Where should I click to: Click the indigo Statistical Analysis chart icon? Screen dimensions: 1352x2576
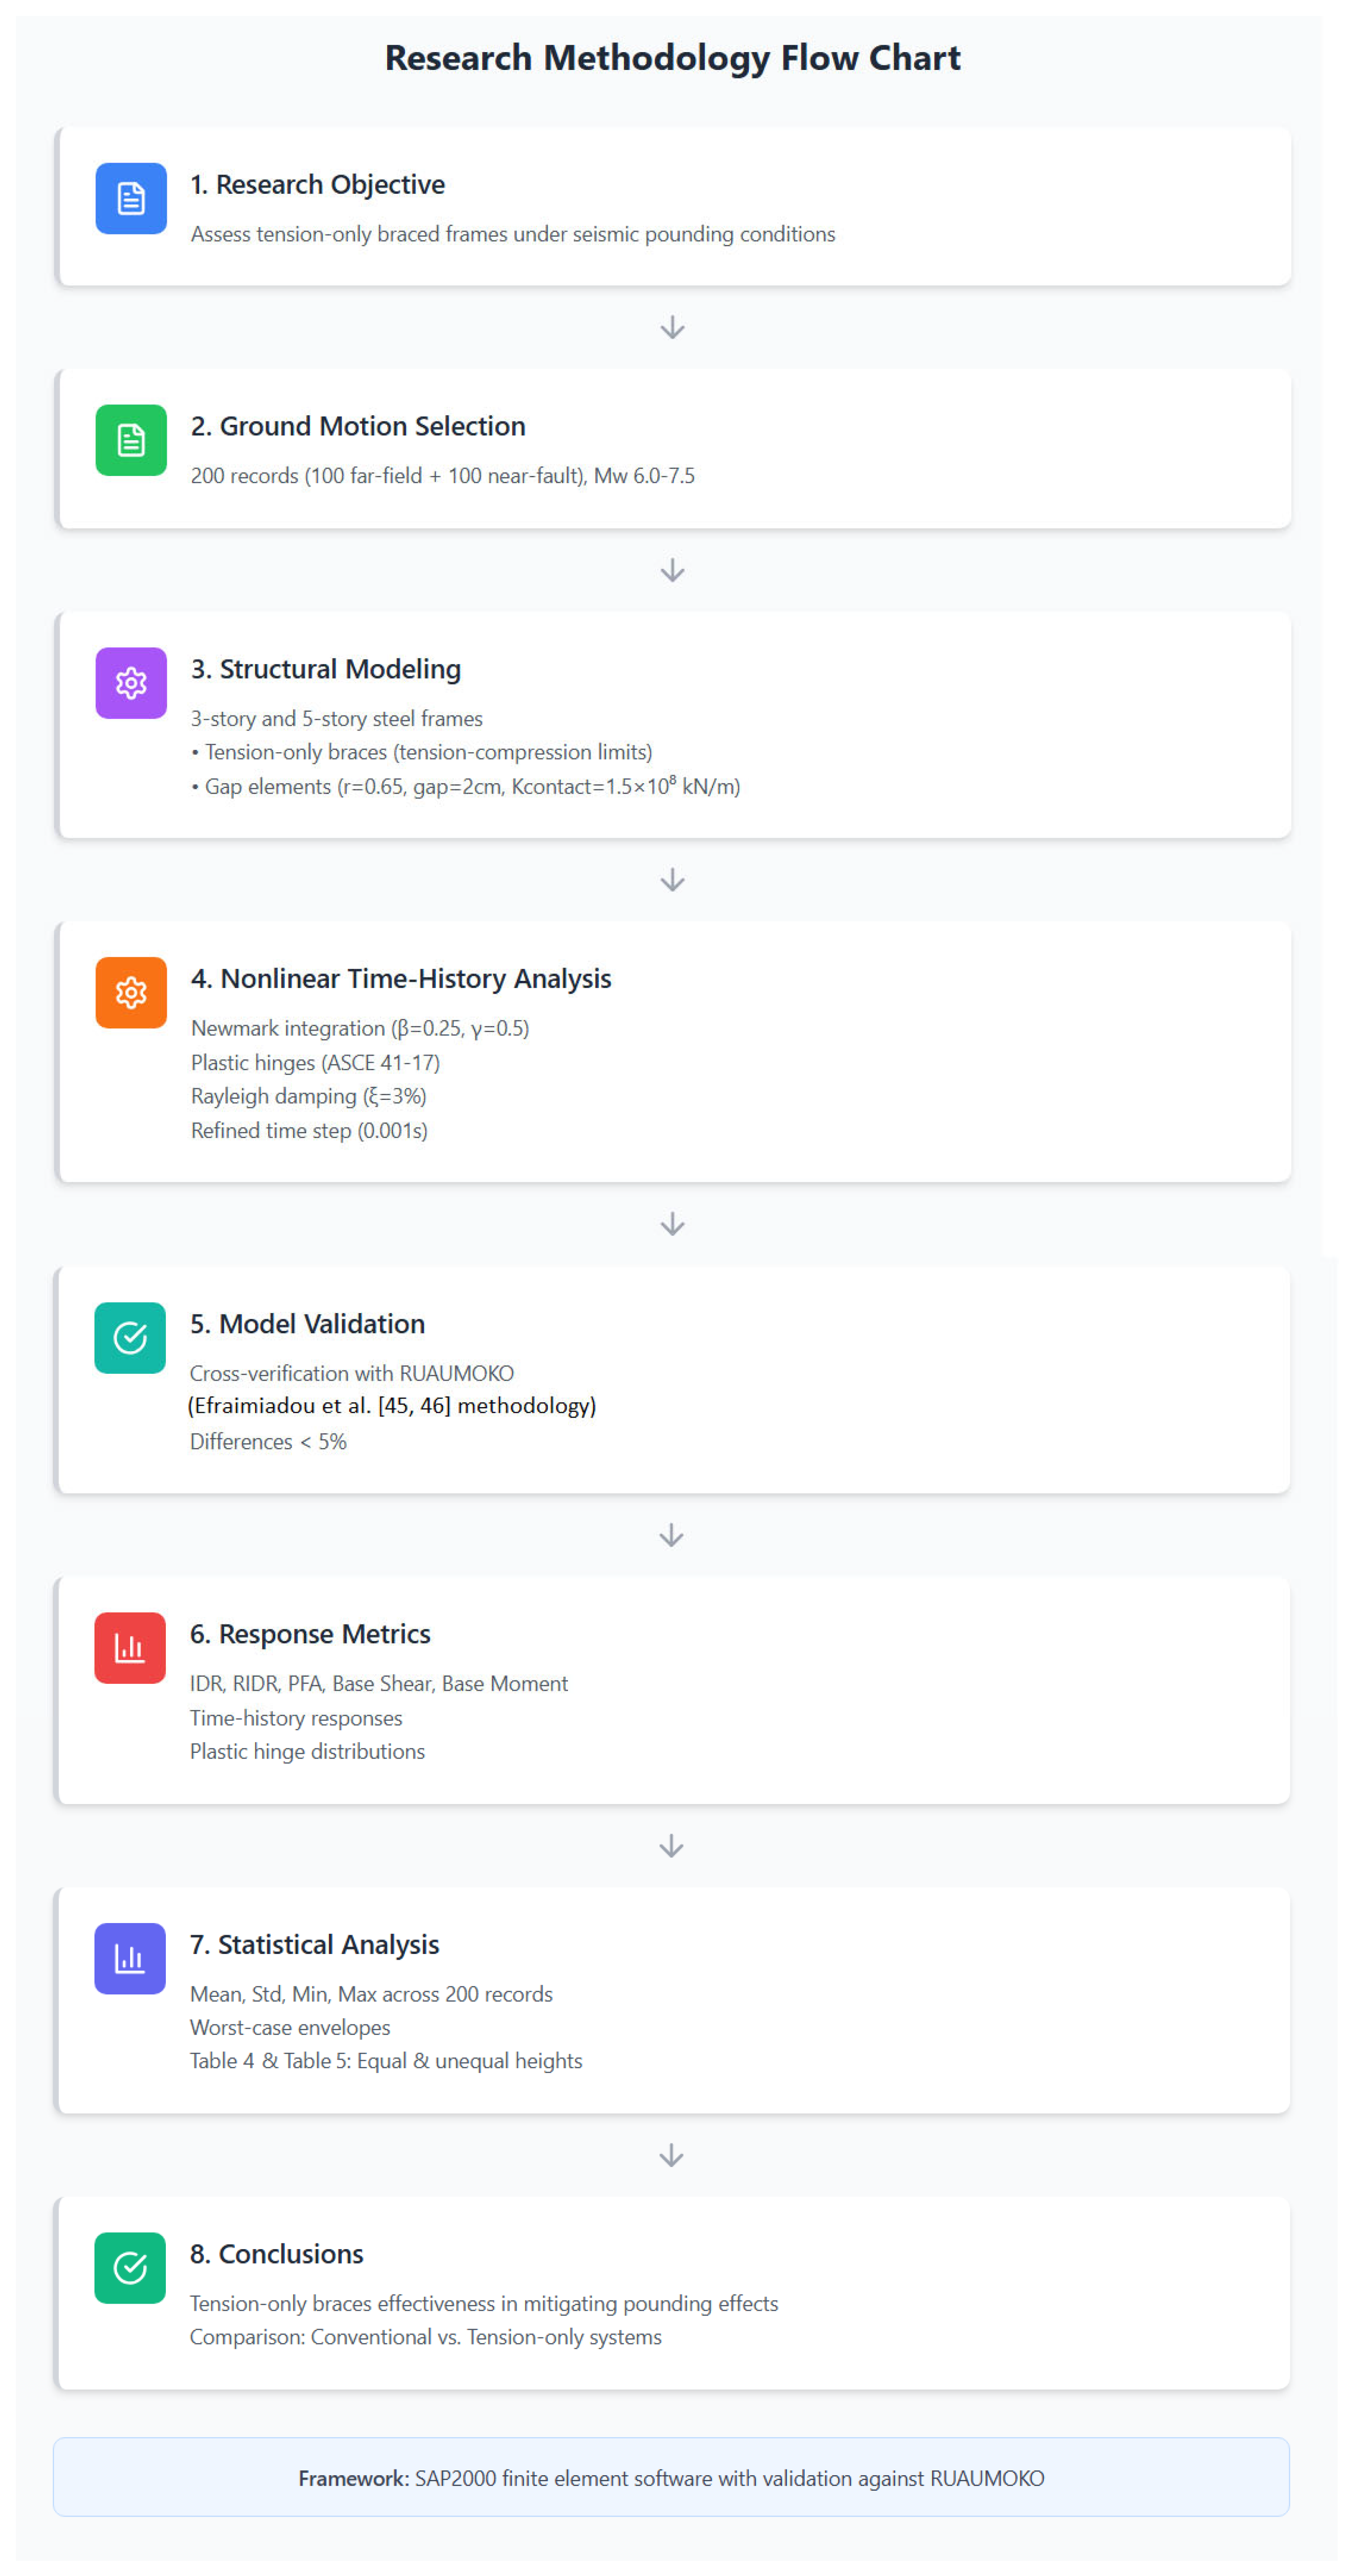[x=130, y=1958]
